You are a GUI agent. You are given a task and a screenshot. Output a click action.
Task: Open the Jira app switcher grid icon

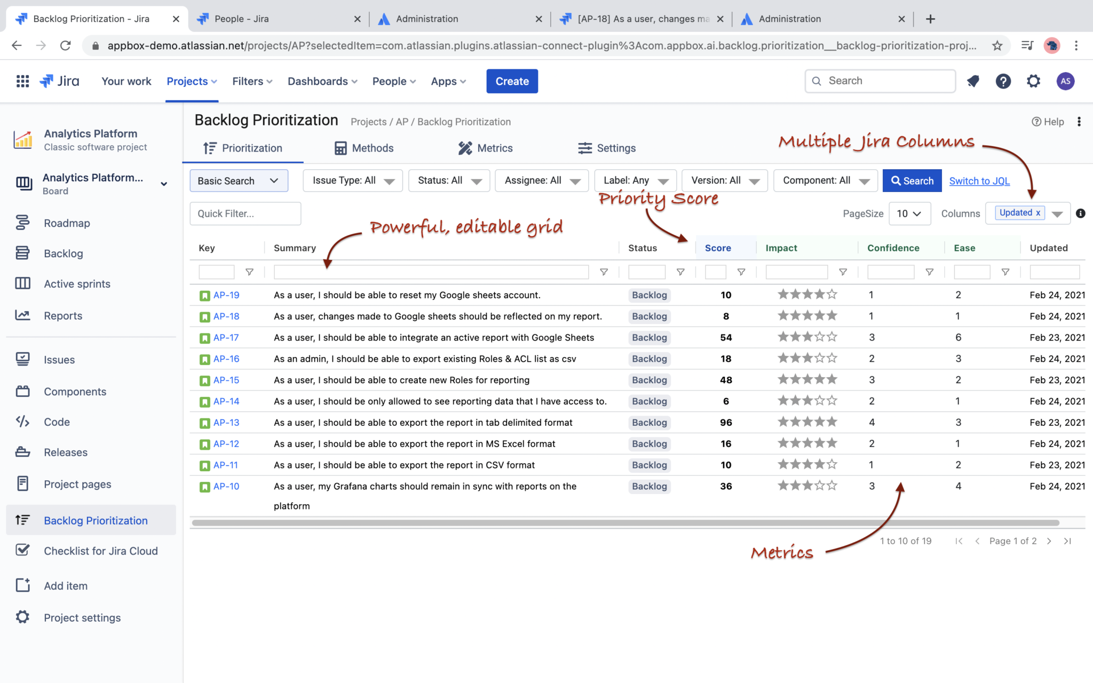coord(22,81)
